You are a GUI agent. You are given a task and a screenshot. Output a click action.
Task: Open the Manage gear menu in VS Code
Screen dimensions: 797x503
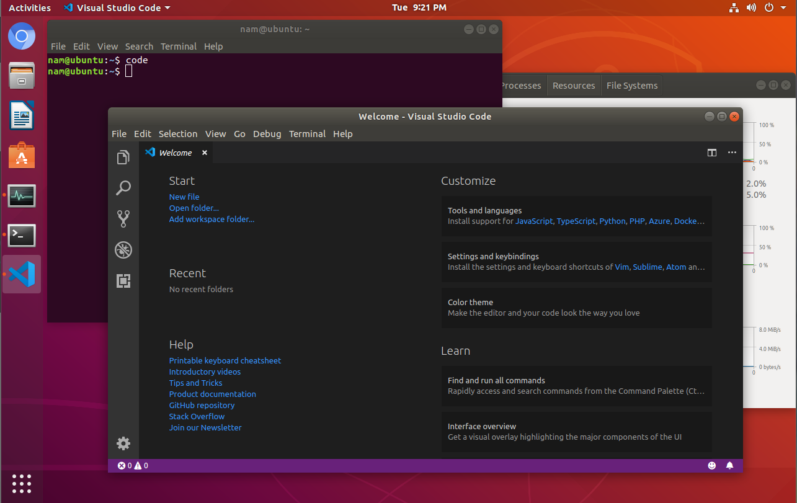[123, 443]
